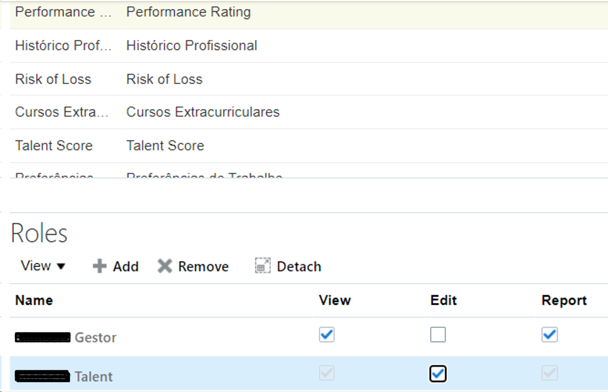The width and height of the screenshot is (608, 392).
Task: Uncheck the View box for Gestor
Action: tap(327, 335)
